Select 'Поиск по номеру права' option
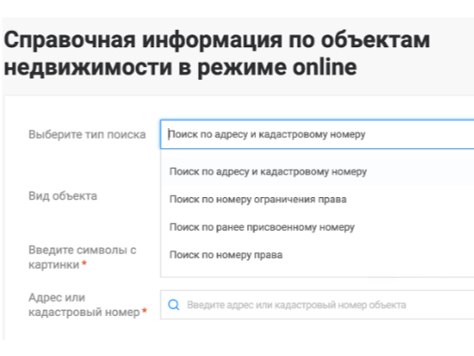Image resolution: width=474 pixels, height=356 pixels. click(x=317, y=255)
